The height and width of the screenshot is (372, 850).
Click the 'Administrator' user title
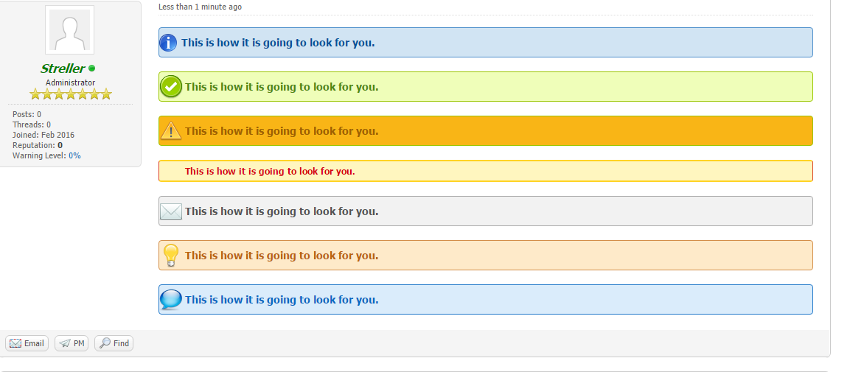[71, 83]
